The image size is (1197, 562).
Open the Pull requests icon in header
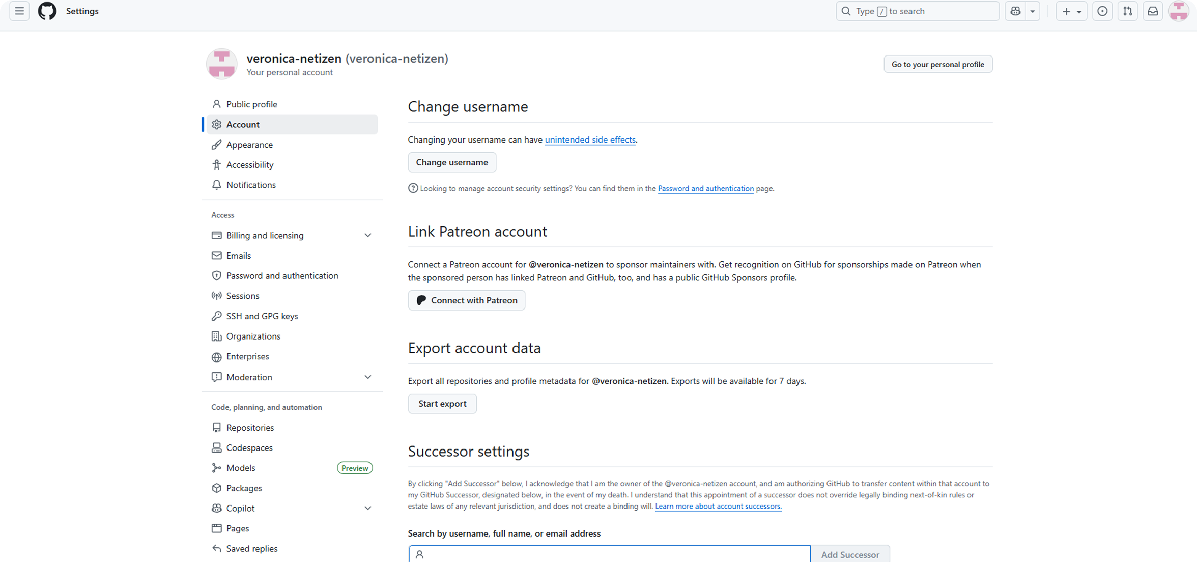[x=1128, y=11]
